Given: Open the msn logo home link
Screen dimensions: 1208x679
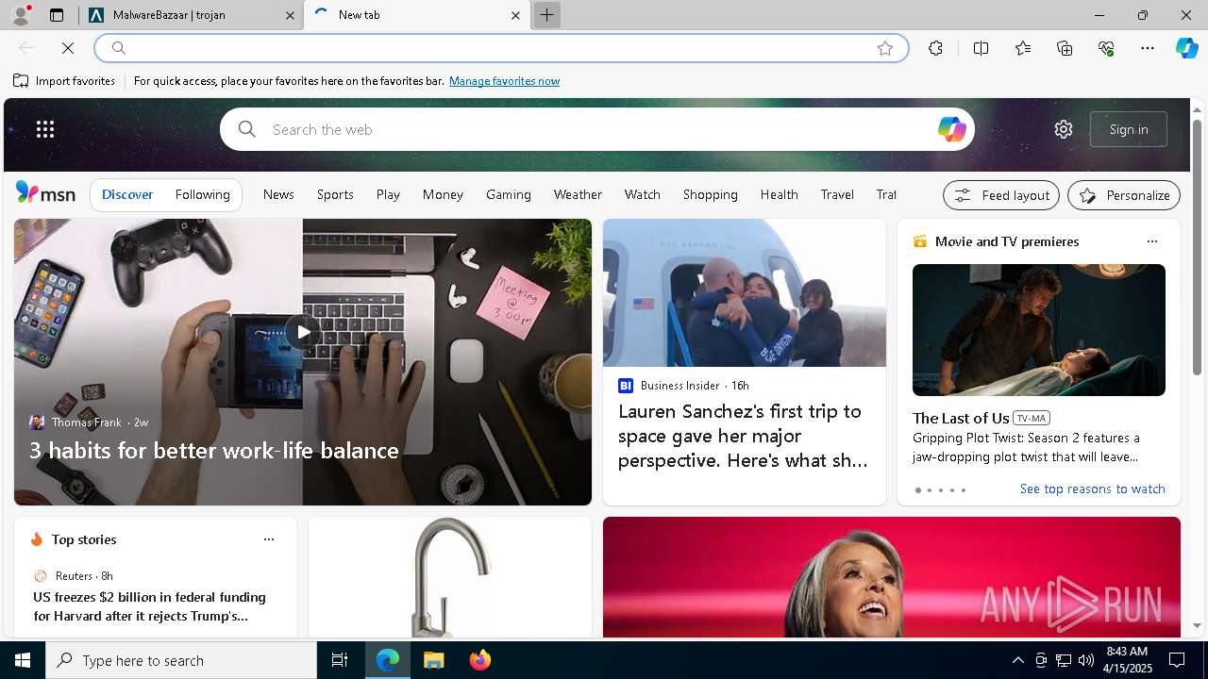Looking at the screenshot, I should (45, 193).
